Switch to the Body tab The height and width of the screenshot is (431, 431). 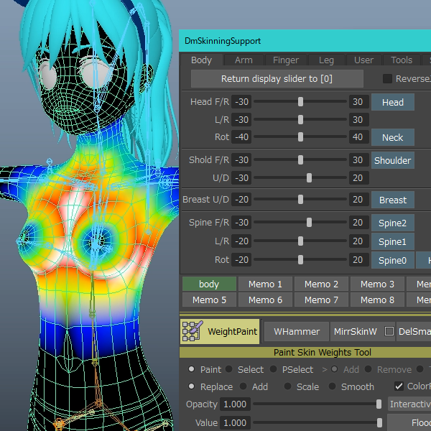coord(201,60)
